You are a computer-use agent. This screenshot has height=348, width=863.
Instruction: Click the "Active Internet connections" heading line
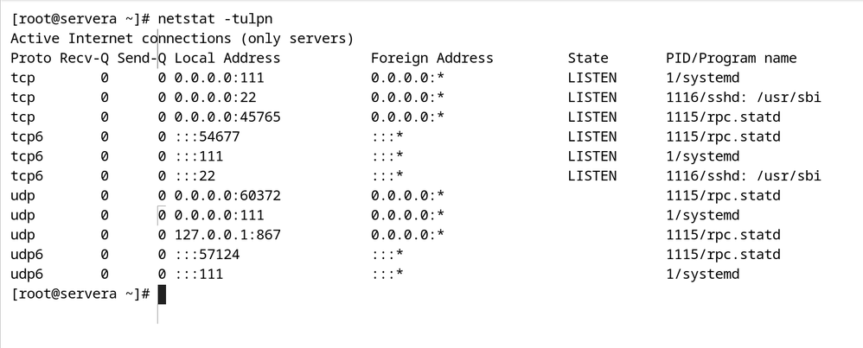[182, 38]
